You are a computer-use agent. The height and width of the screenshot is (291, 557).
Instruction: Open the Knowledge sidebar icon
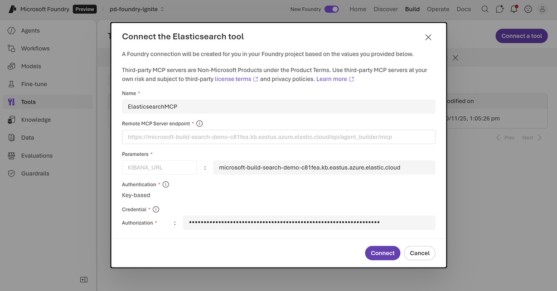(11, 120)
